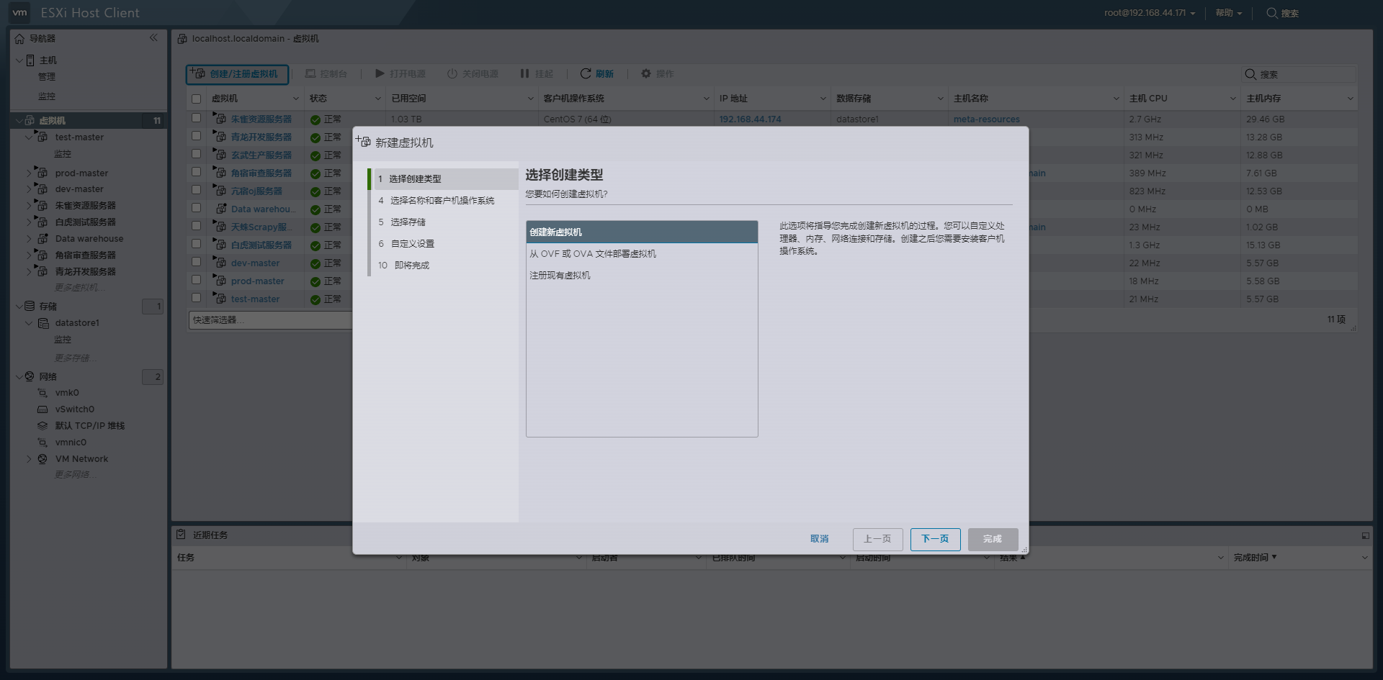The width and height of the screenshot is (1383, 680).
Task: Check the box for prod-master row
Action: pyautogui.click(x=196, y=279)
